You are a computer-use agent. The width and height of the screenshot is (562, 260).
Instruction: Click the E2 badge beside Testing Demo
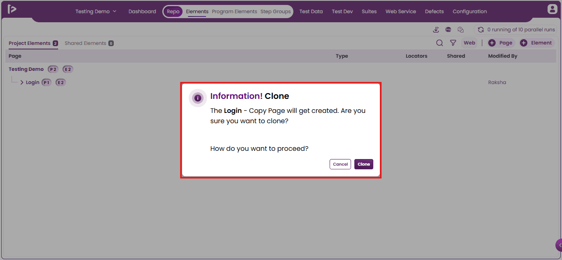point(68,69)
